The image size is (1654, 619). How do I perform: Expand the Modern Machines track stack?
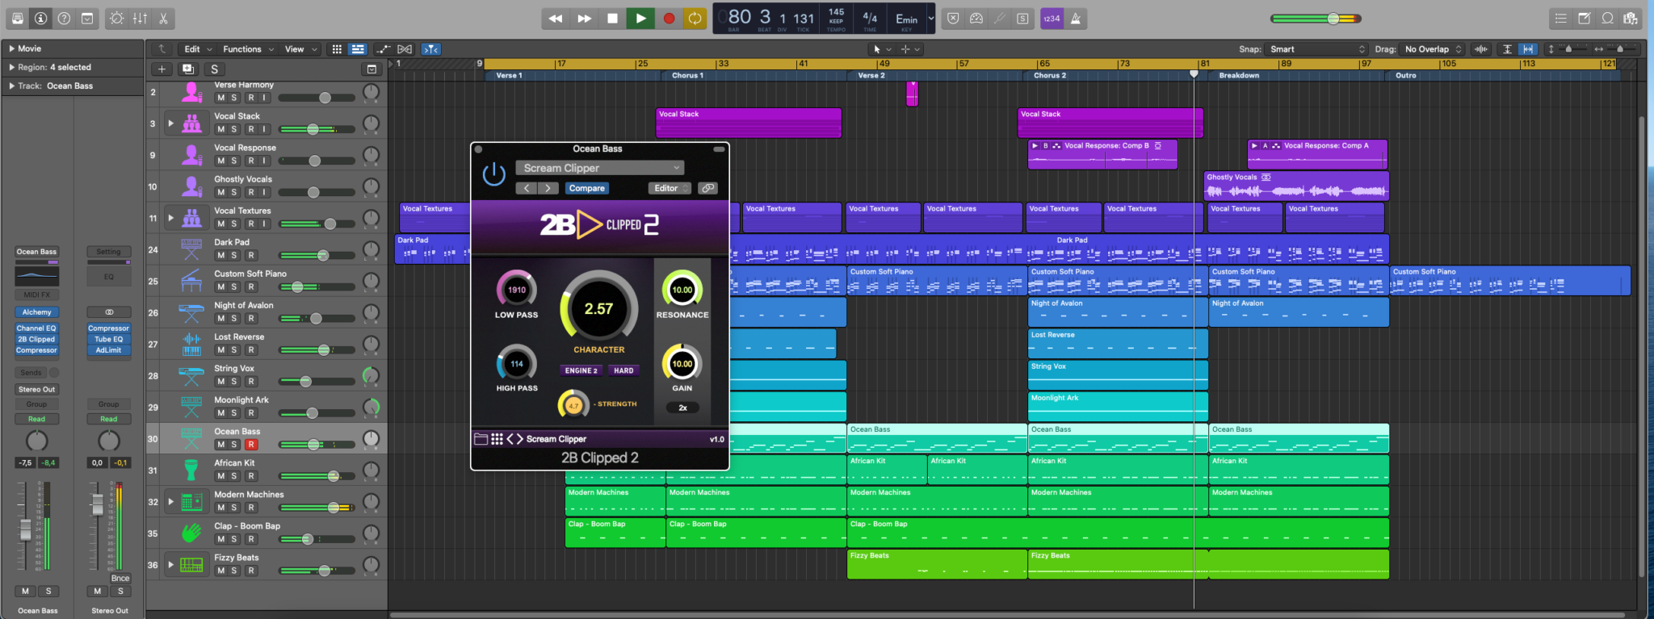[x=170, y=501]
